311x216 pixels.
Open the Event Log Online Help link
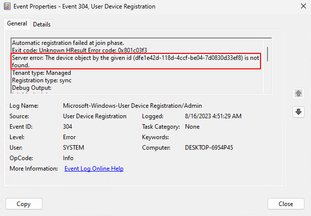94,169
